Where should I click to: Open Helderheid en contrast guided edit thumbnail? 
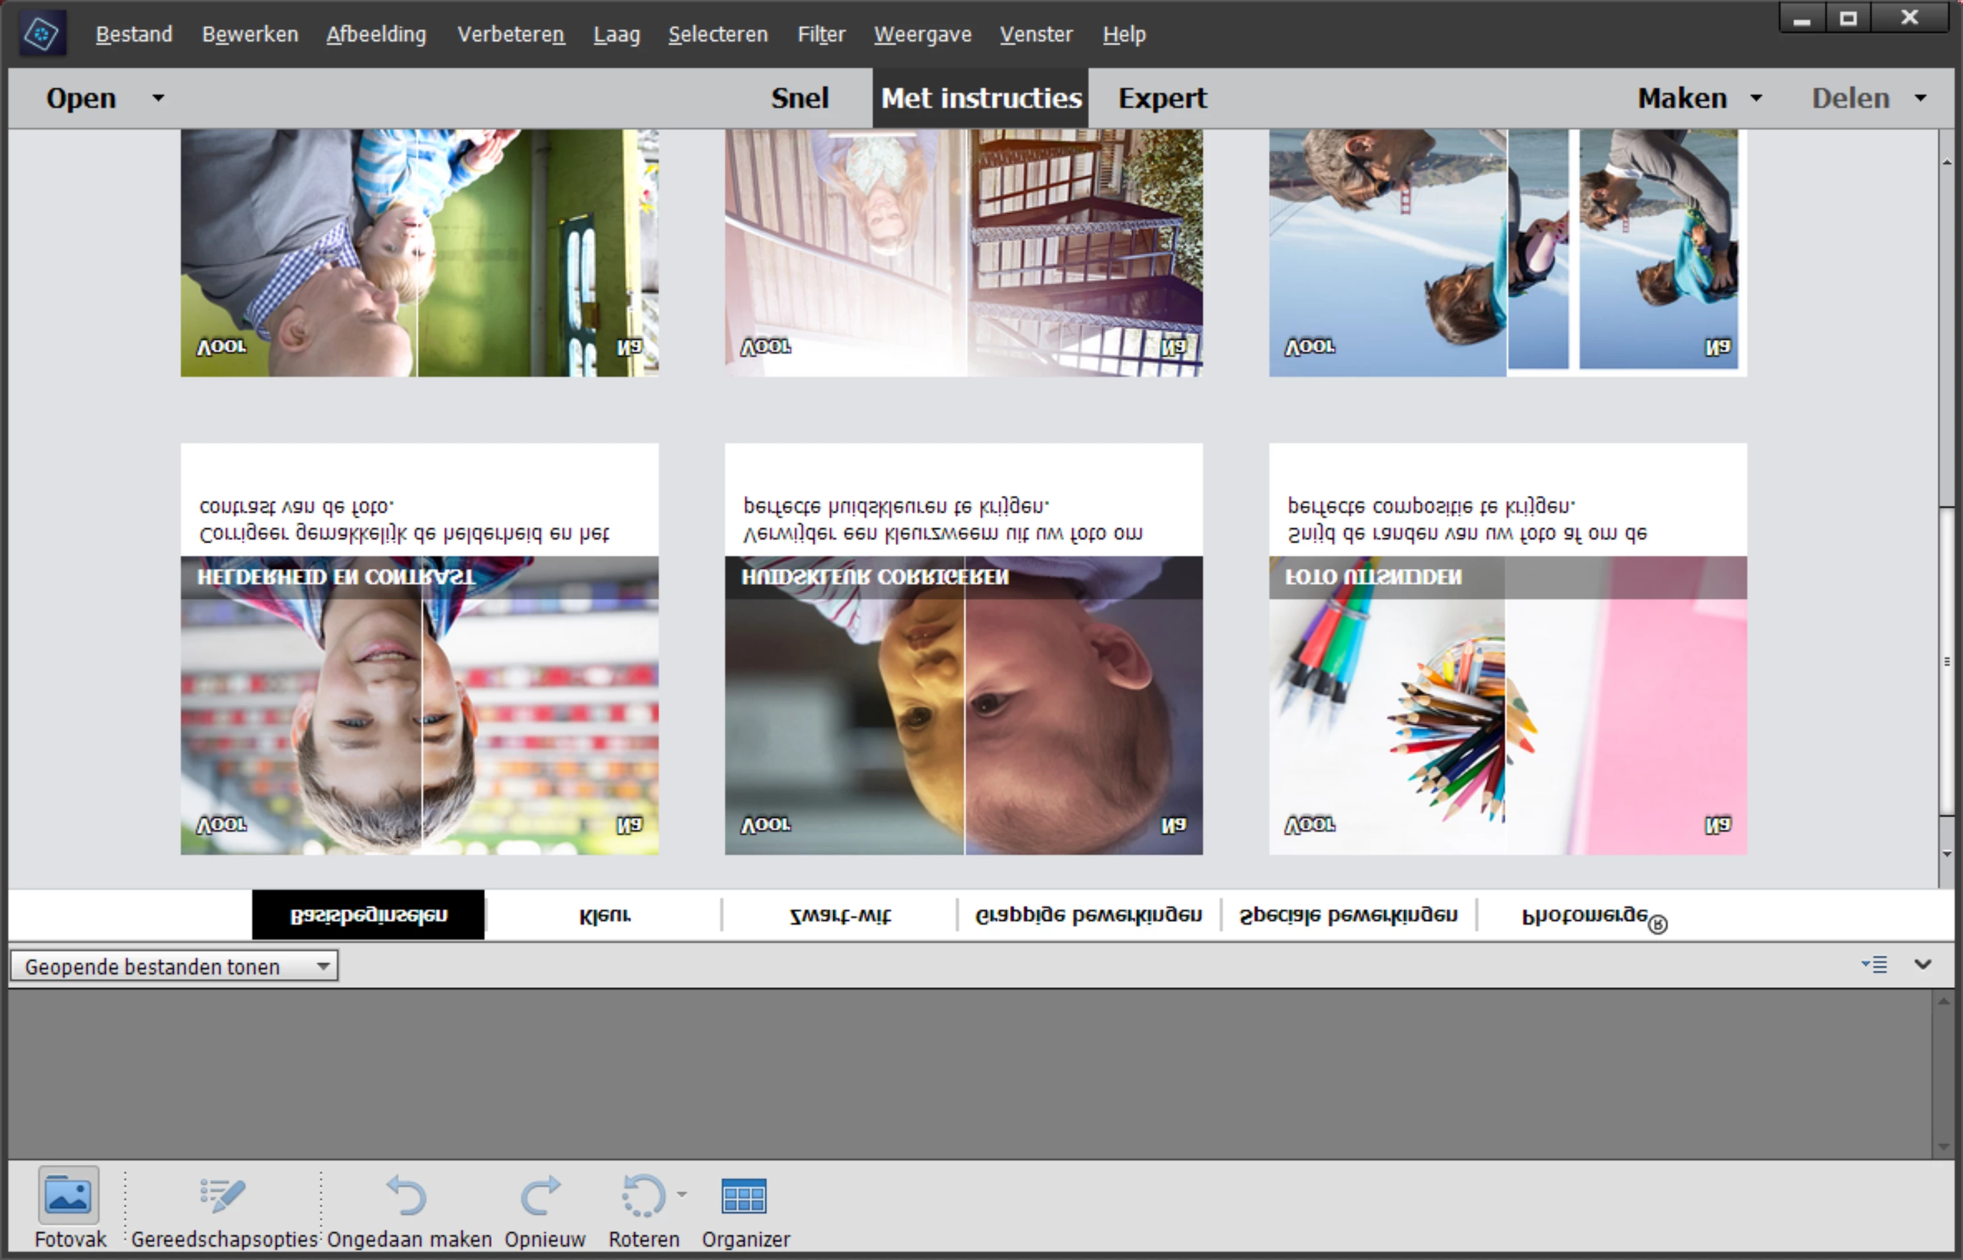(x=419, y=704)
